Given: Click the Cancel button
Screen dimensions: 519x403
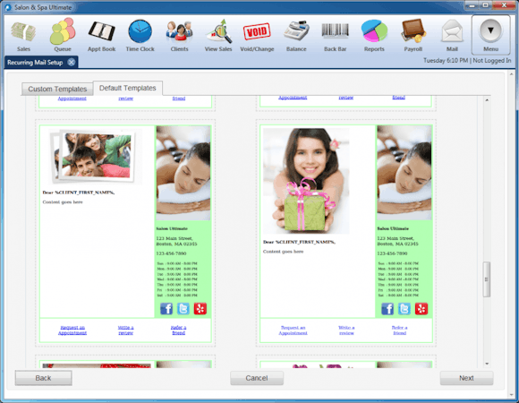Looking at the screenshot, I should pyautogui.click(x=257, y=378).
